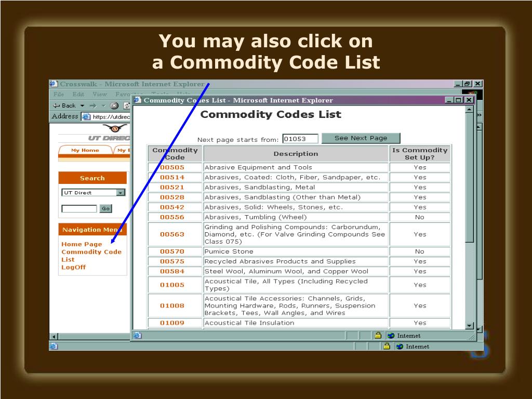Open commodity code 01005 link
532x399 pixels.
click(x=172, y=285)
